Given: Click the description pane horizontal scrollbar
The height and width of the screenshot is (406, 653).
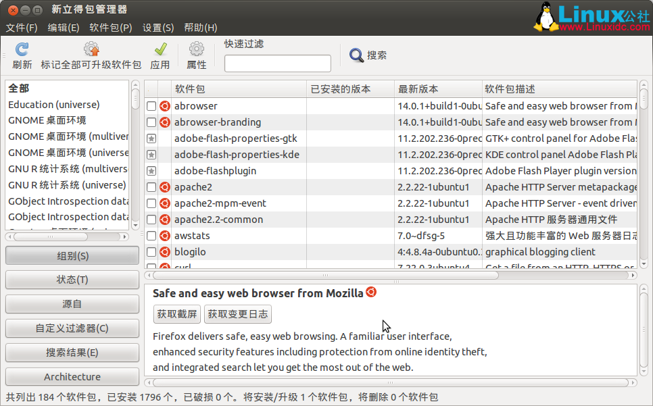Looking at the screenshot, I should (391, 383).
